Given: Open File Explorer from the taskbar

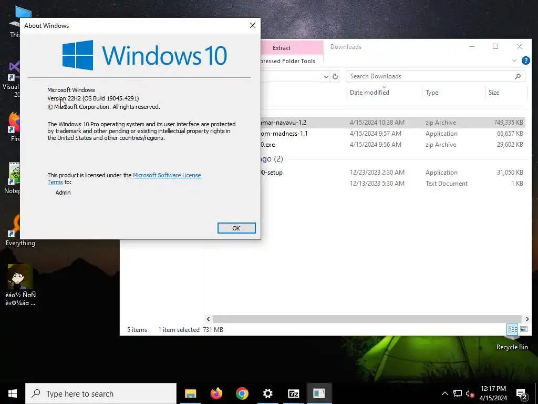Looking at the screenshot, I should [190, 393].
